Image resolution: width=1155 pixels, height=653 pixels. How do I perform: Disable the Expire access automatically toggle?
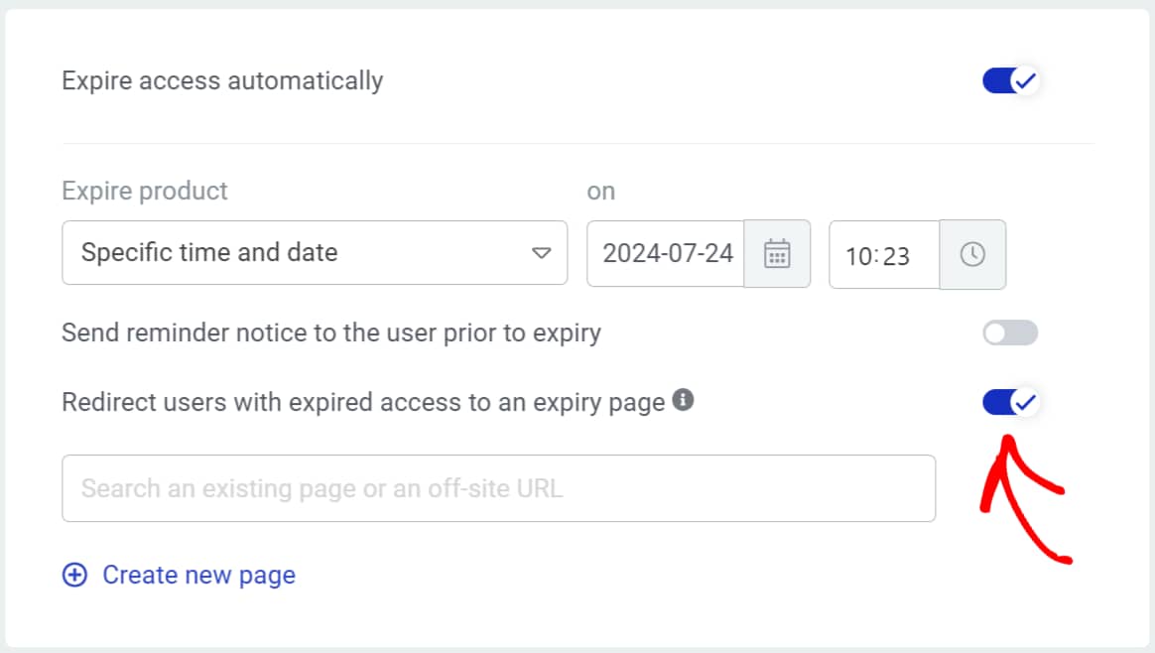pos(1010,80)
